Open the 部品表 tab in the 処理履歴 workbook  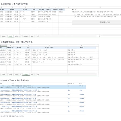pyautogui.click(x=11, y=75)
